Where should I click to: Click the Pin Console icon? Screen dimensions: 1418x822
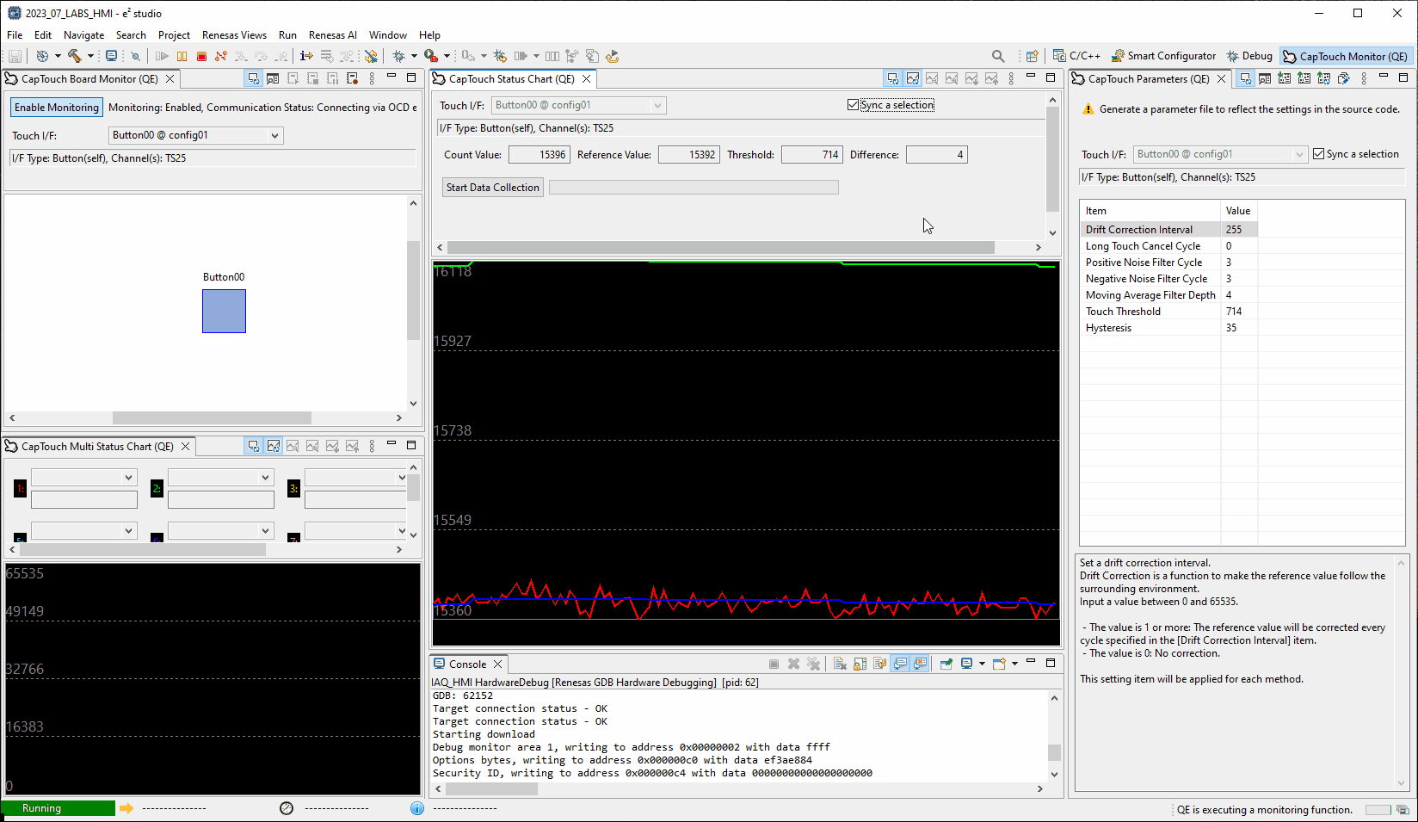coord(946,664)
